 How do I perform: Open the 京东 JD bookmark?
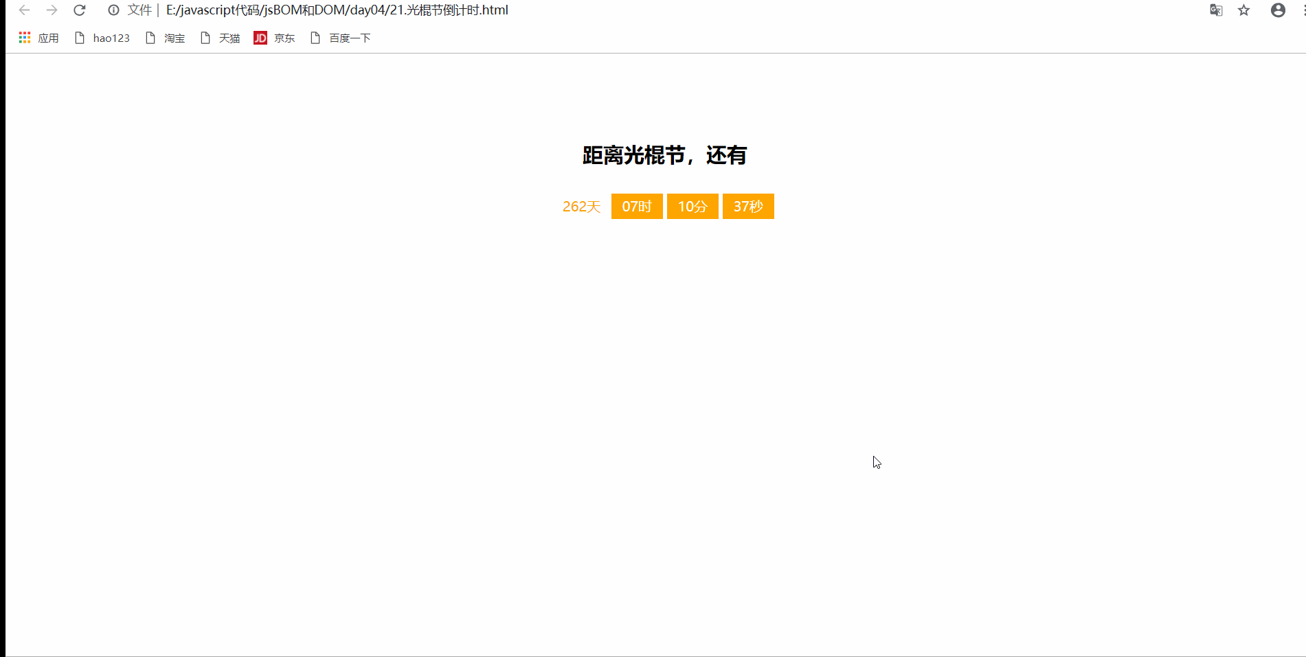point(274,38)
